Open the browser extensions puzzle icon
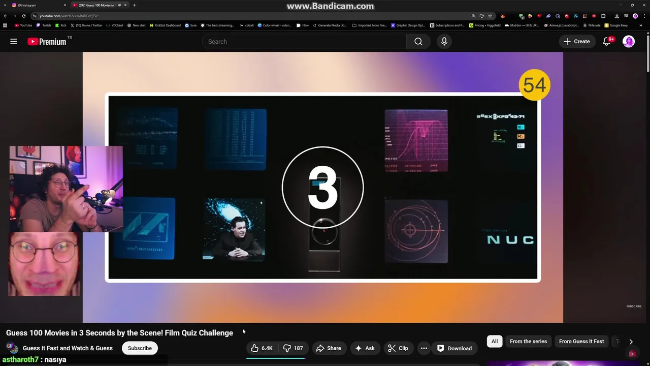 603,16
